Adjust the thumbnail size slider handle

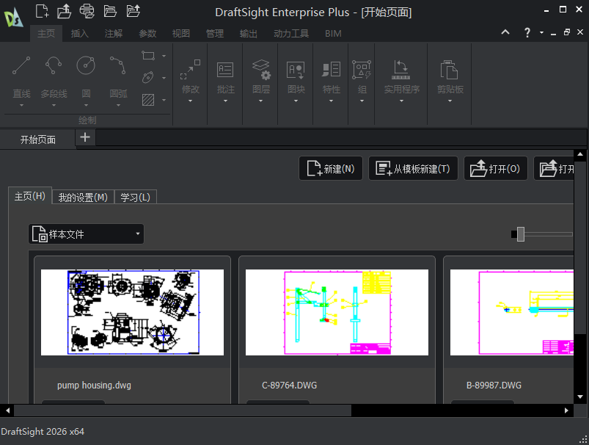click(x=521, y=234)
